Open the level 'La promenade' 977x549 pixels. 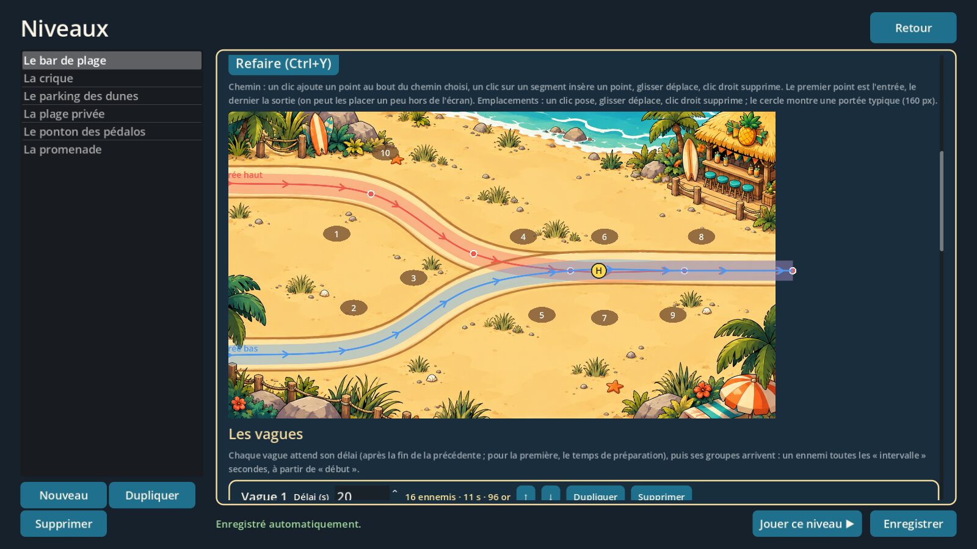click(112, 149)
